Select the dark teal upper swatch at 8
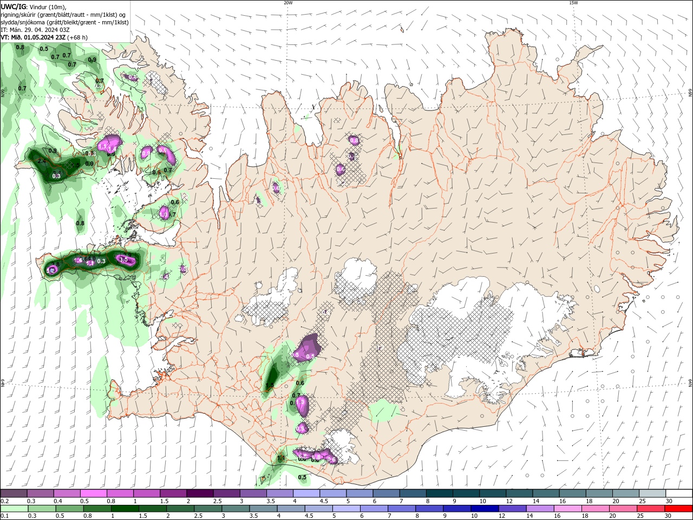 click(x=439, y=493)
